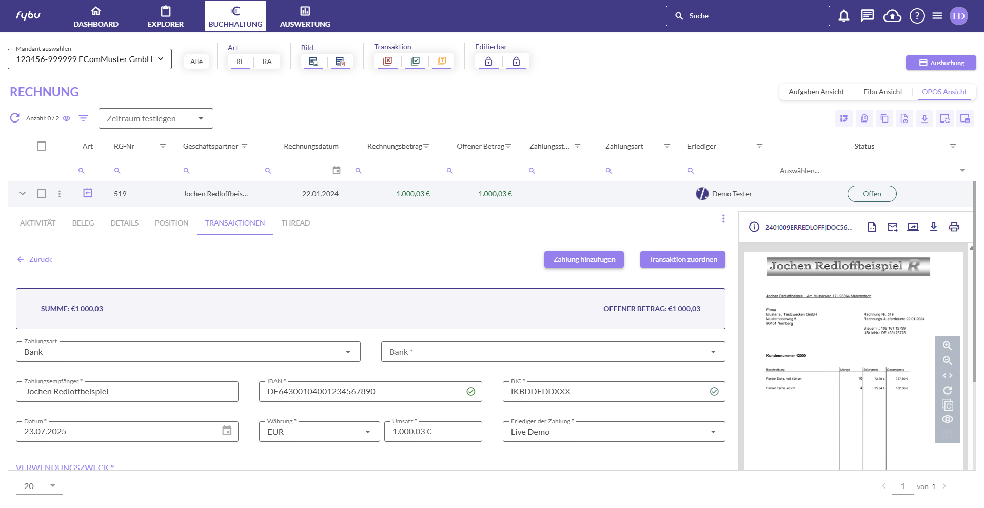Open the Zeitraum festlegen dropdown
984x508 pixels.
point(155,118)
